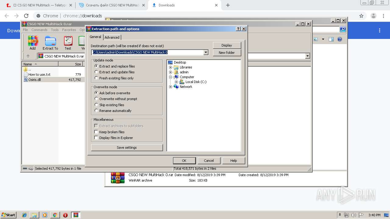This screenshot has width=390, height=219.
Task: Click the WinRAR taskbar button
Action: (76, 215)
